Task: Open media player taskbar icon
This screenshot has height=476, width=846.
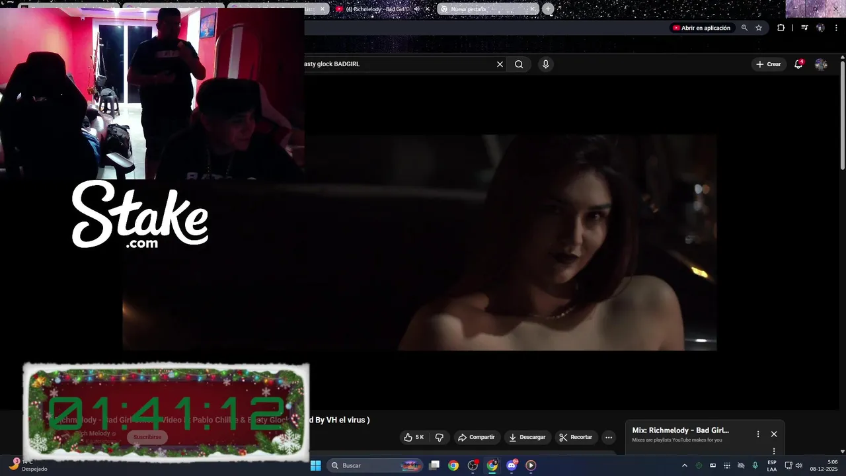Action: (531, 465)
